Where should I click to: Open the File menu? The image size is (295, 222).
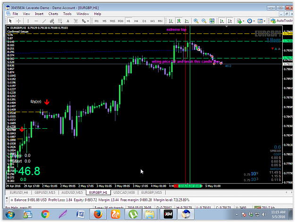pos(15,14)
